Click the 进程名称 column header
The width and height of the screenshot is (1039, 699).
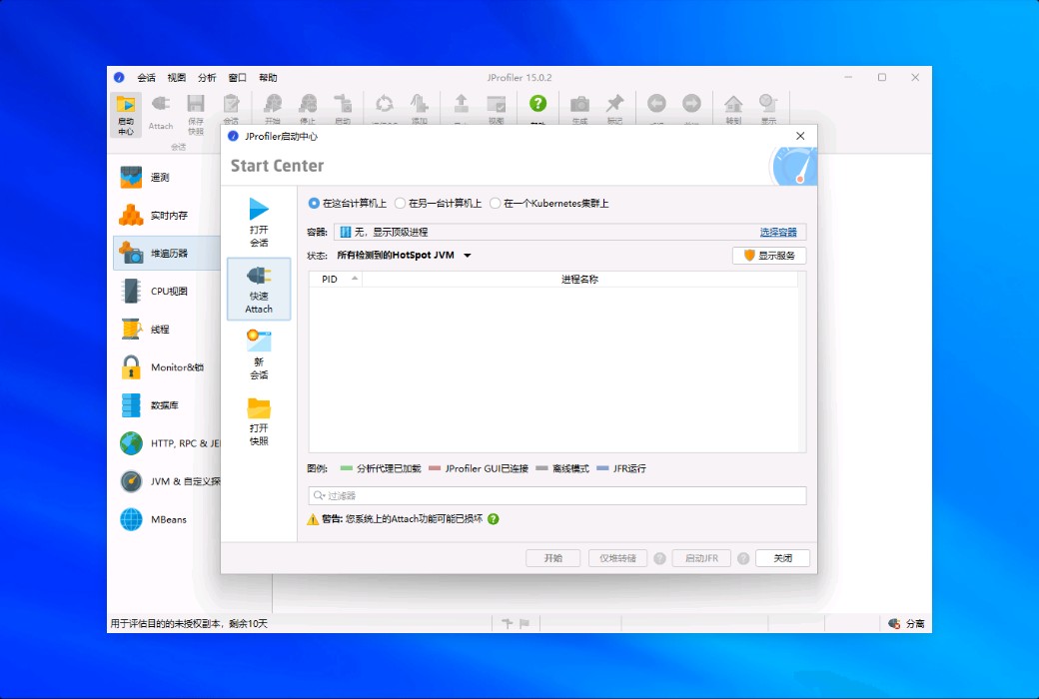(x=579, y=279)
